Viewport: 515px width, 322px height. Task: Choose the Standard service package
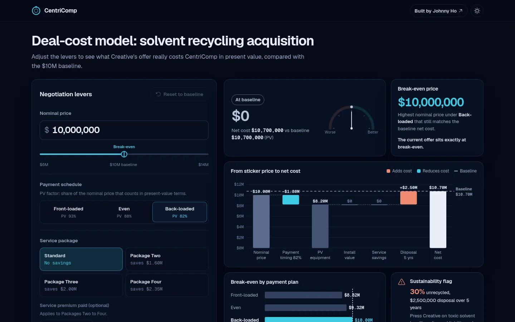pos(81,259)
